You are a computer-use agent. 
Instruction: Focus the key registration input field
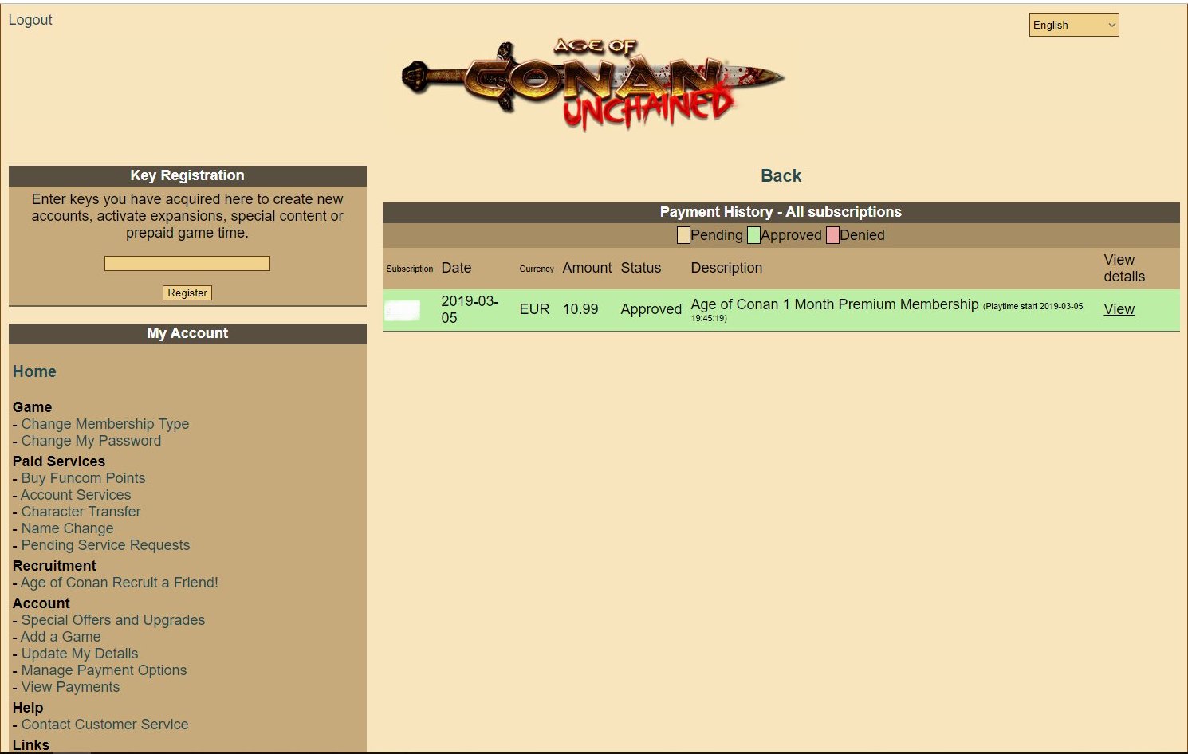(x=187, y=263)
